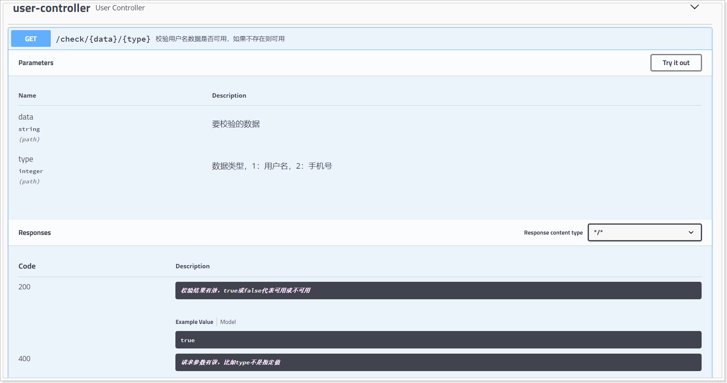Screen dimensions: 727x383
Task: Click the Try it out button
Action: pyautogui.click(x=676, y=63)
